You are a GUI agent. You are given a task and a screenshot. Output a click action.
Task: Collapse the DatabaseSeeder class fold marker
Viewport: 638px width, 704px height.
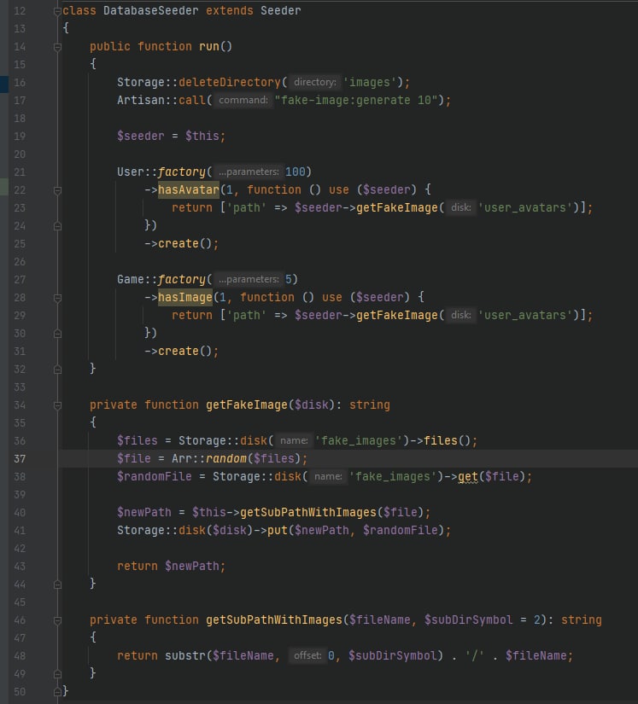(x=57, y=11)
